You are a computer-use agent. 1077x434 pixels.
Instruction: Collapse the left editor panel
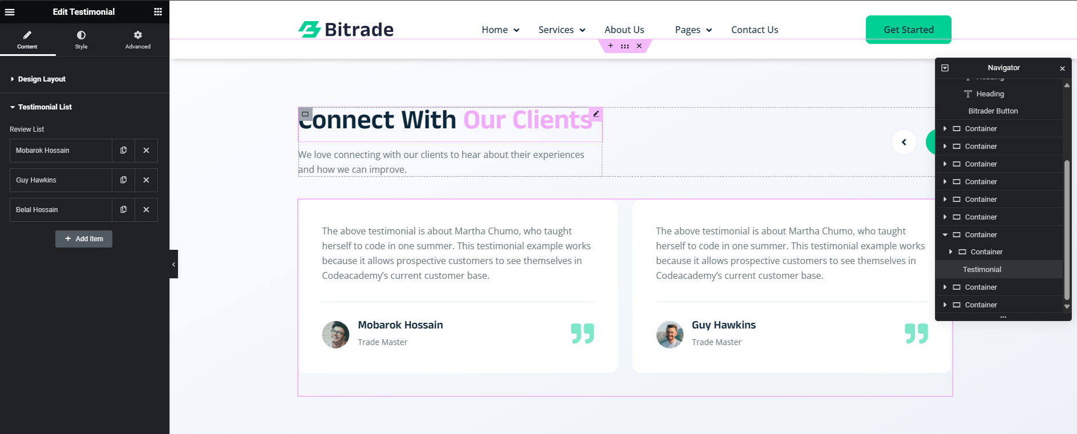(173, 264)
